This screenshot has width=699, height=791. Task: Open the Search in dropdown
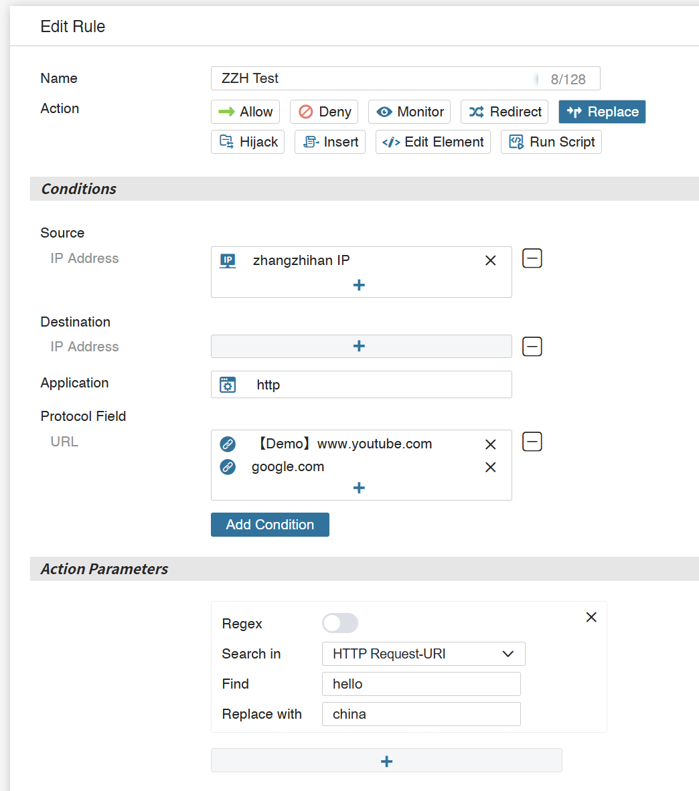point(423,654)
